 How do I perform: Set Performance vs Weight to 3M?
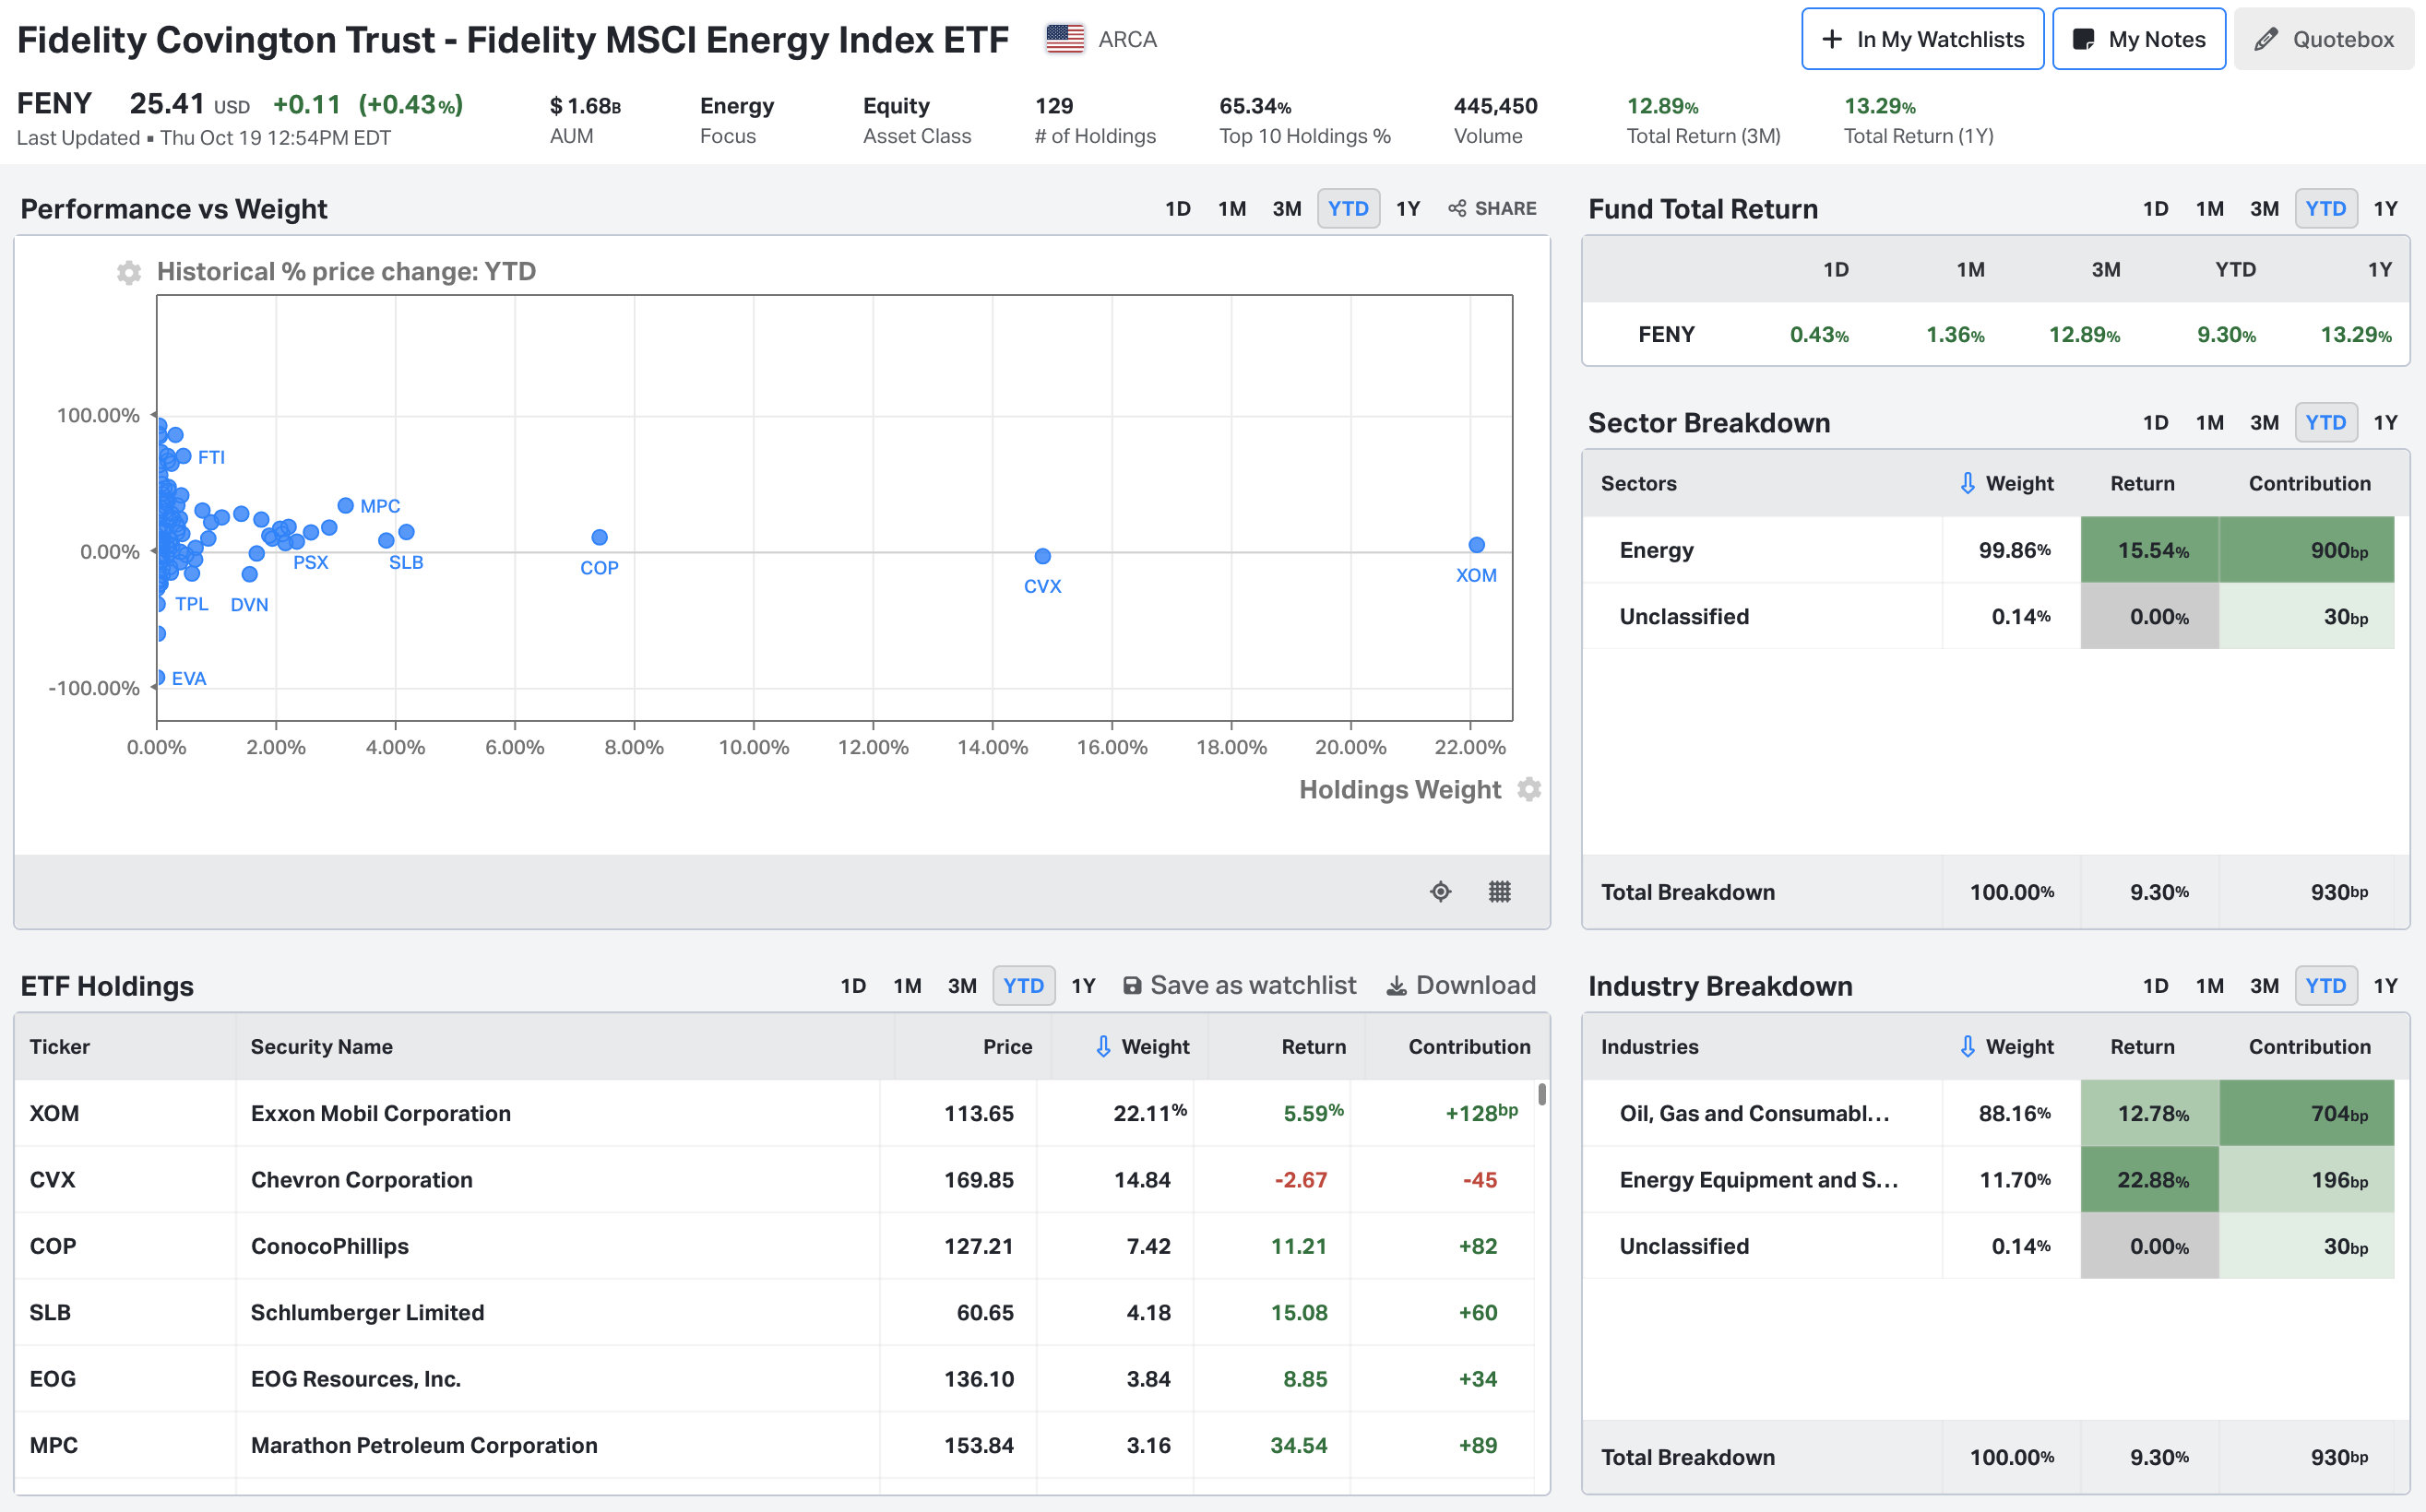coord(1287,208)
